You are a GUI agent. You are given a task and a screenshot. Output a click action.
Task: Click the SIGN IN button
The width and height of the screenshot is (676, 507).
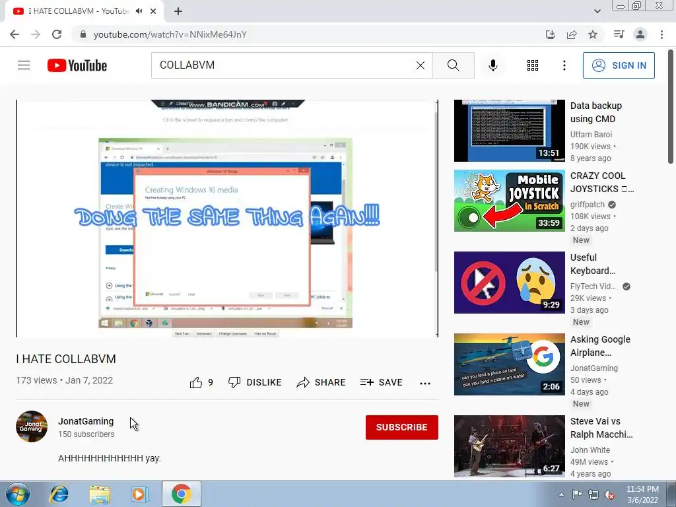pos(619,65)
